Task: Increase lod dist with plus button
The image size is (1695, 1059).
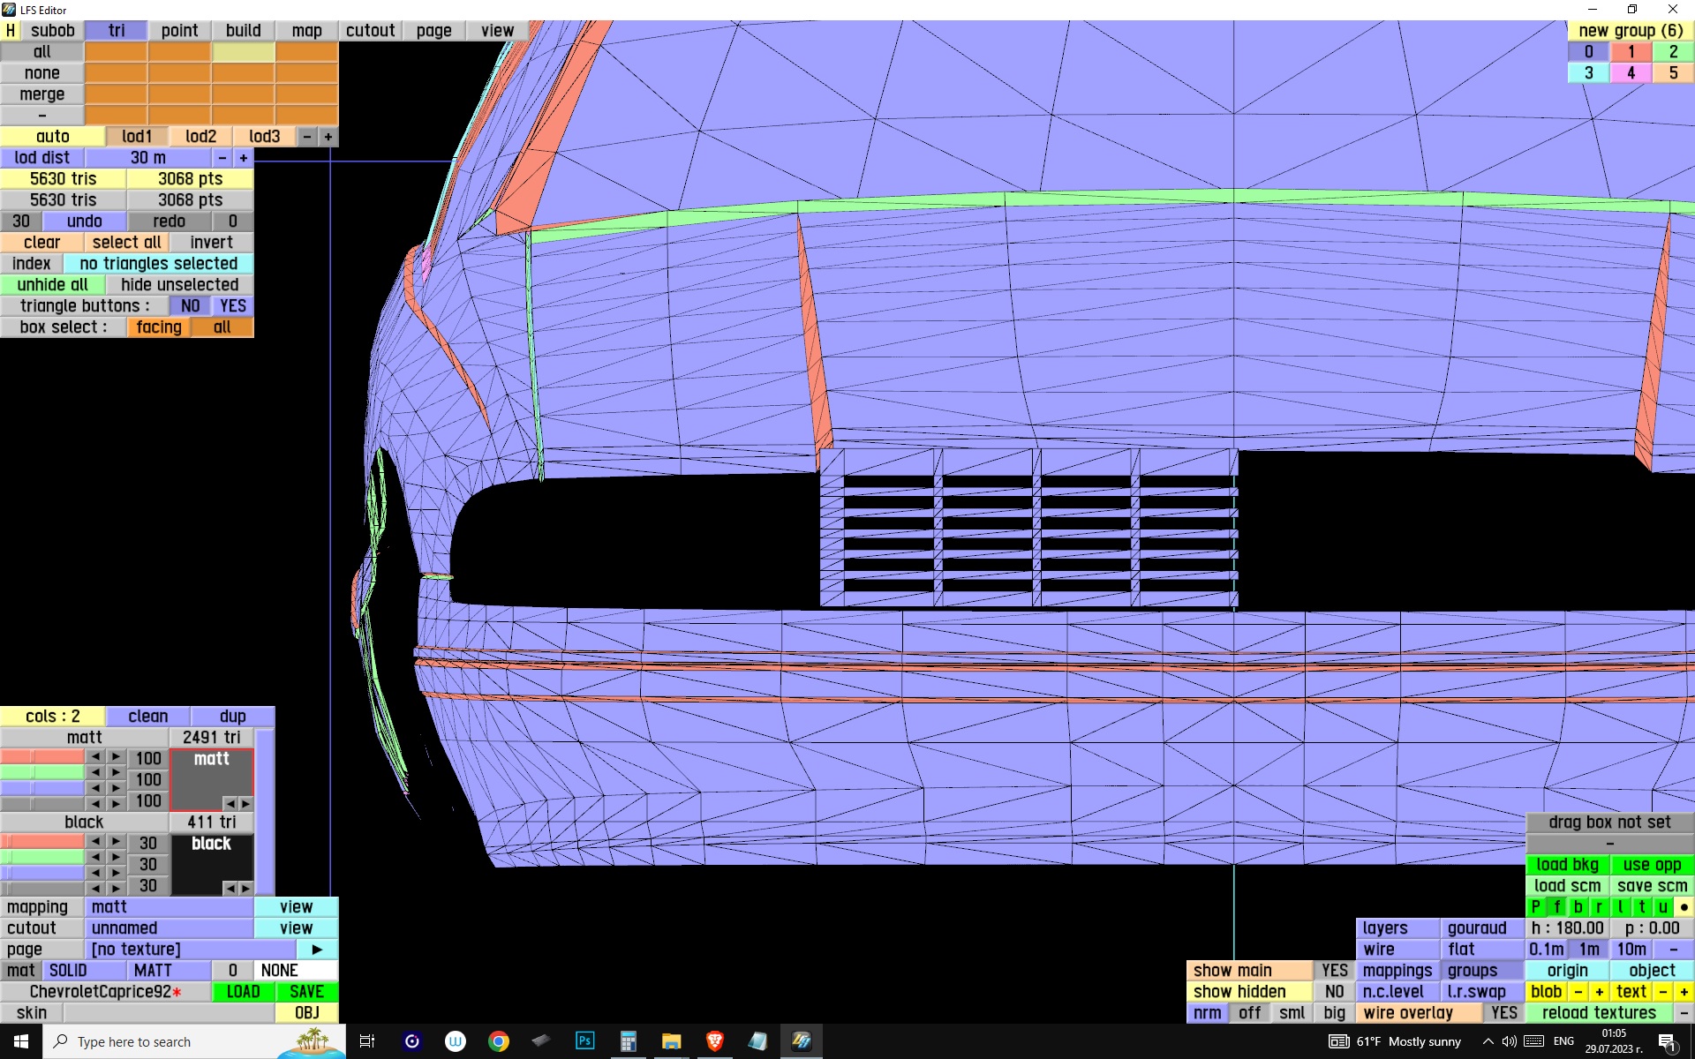Action: [244, 158]
